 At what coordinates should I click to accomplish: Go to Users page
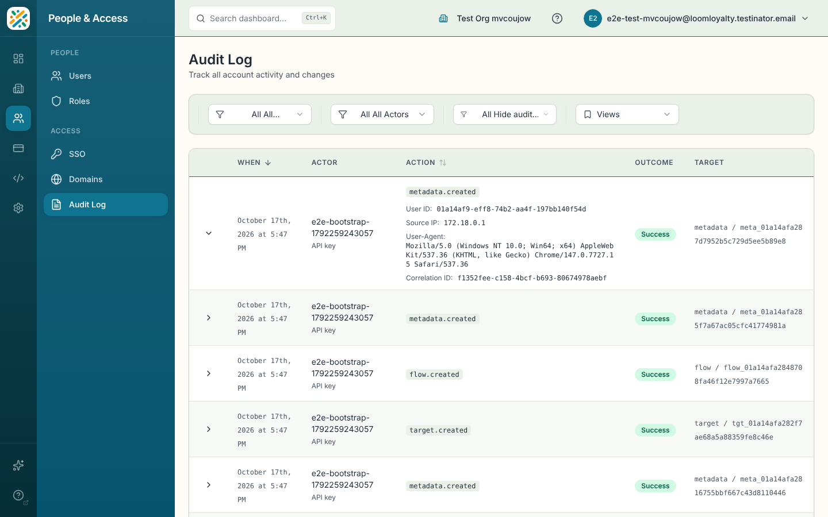[106, 76]
